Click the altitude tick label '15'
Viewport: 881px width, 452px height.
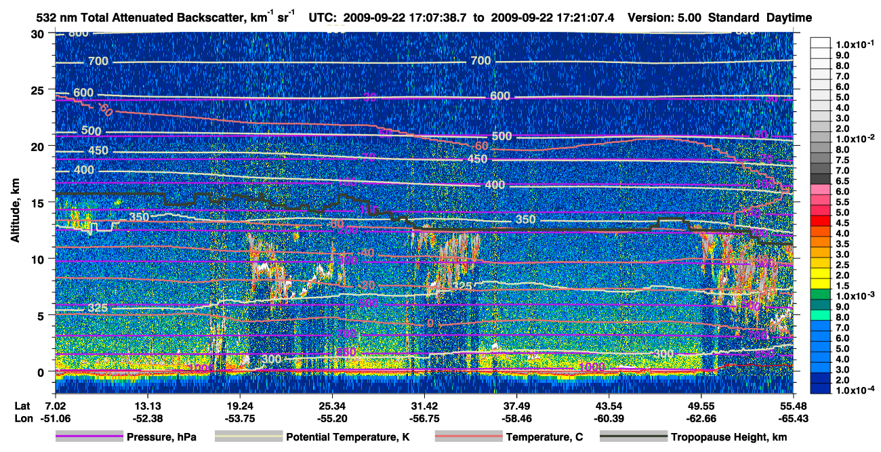39,203
